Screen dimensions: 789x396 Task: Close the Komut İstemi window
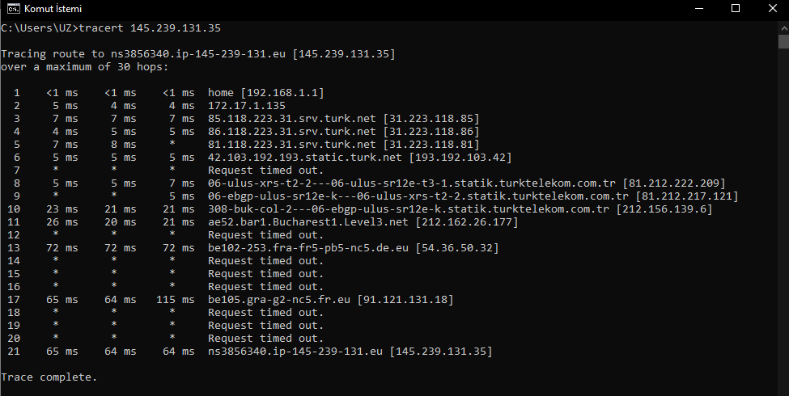(x=772, y=9)
